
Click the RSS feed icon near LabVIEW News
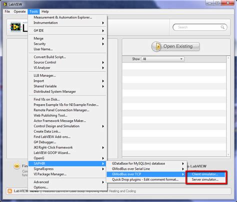(x=10, y=191)
